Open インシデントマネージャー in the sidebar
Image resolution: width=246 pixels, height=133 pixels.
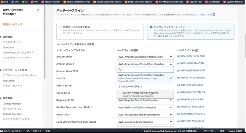click(17, 58)
